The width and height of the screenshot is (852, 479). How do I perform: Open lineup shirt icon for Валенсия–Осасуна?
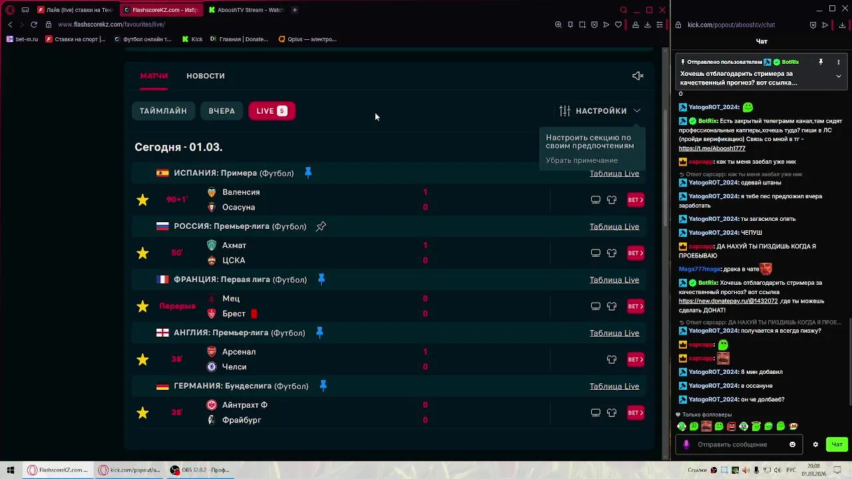(612, 200)
